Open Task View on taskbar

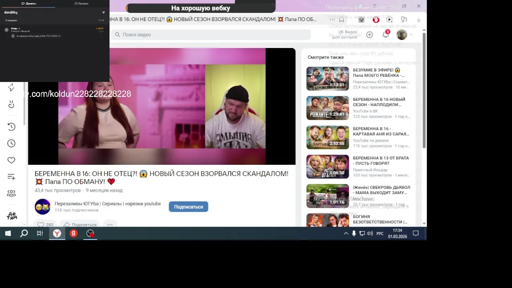tap(40, 233)
